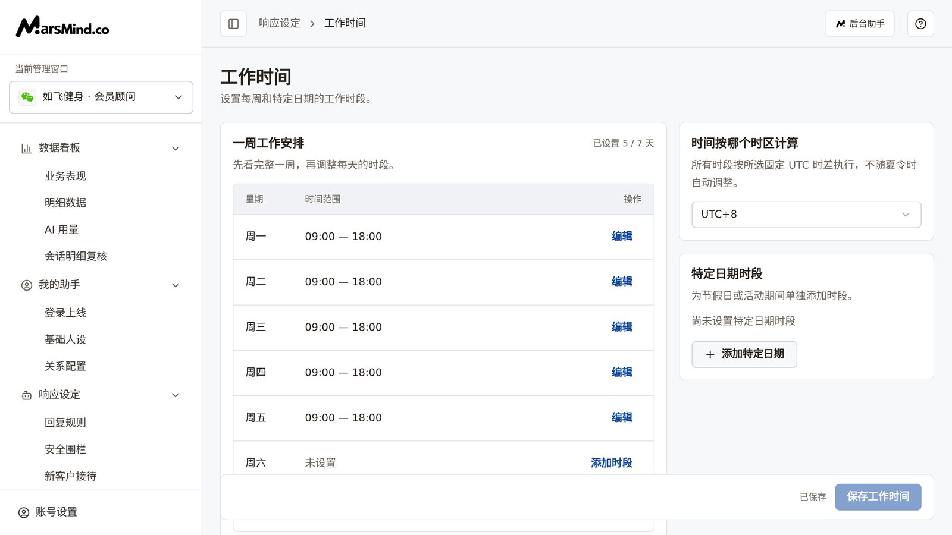Collapse the 响应设定 section chevron

tap(176, 395)
